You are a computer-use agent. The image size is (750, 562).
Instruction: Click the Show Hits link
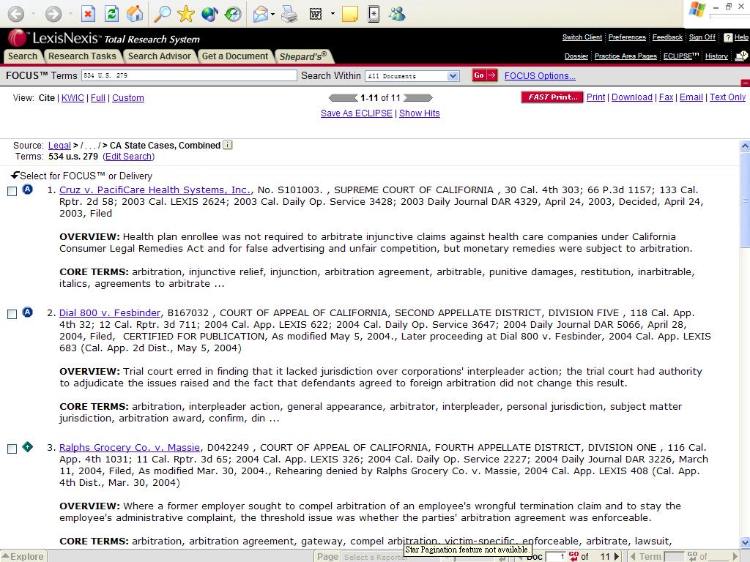(x=420, y=113)
